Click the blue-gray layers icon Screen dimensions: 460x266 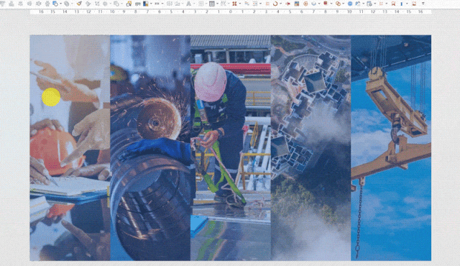point(313,4)
